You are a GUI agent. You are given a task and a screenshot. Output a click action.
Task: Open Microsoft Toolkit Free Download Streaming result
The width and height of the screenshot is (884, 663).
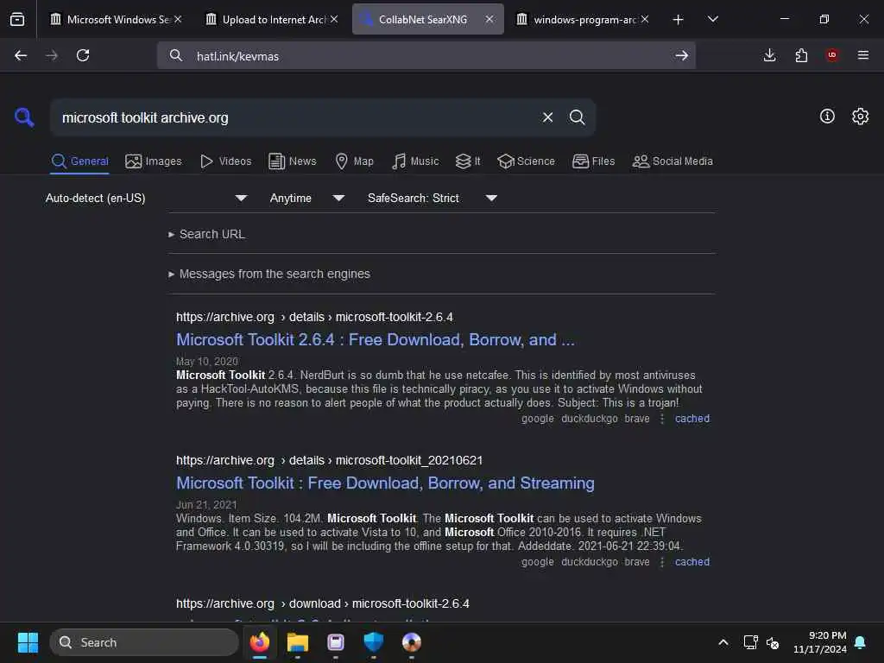[386, 483]
